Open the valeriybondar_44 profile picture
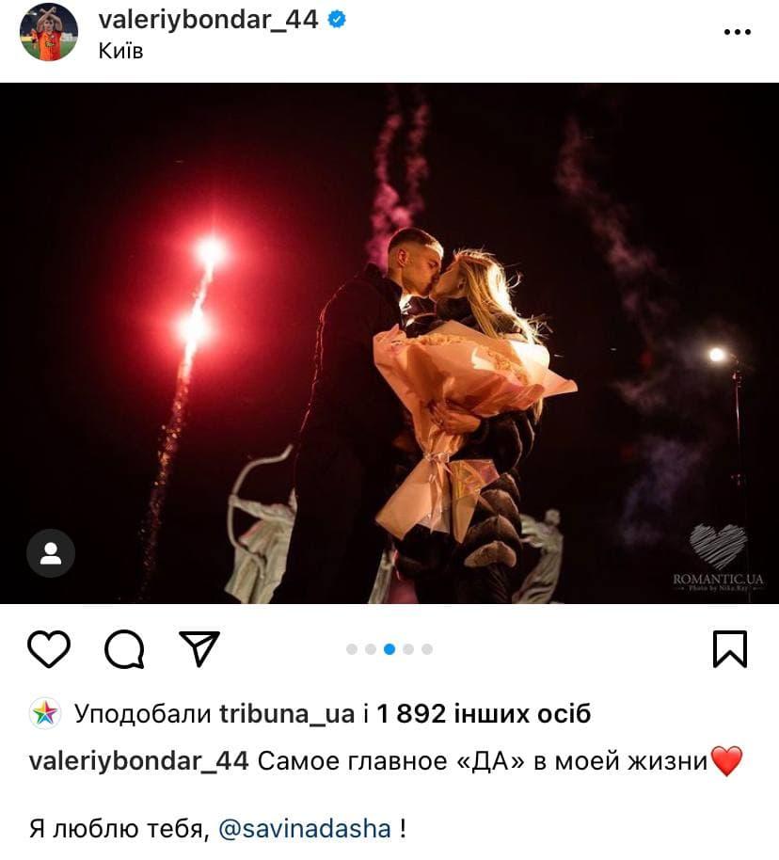The image size is (779, 860). [49, 32]
